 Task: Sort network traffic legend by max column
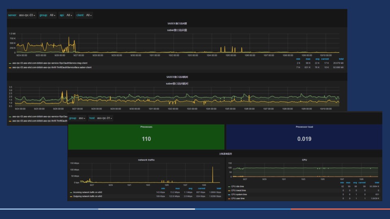point(178,189)
